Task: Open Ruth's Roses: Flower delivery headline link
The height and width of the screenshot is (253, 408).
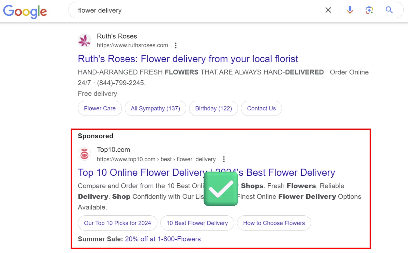Action: [188, 59]
